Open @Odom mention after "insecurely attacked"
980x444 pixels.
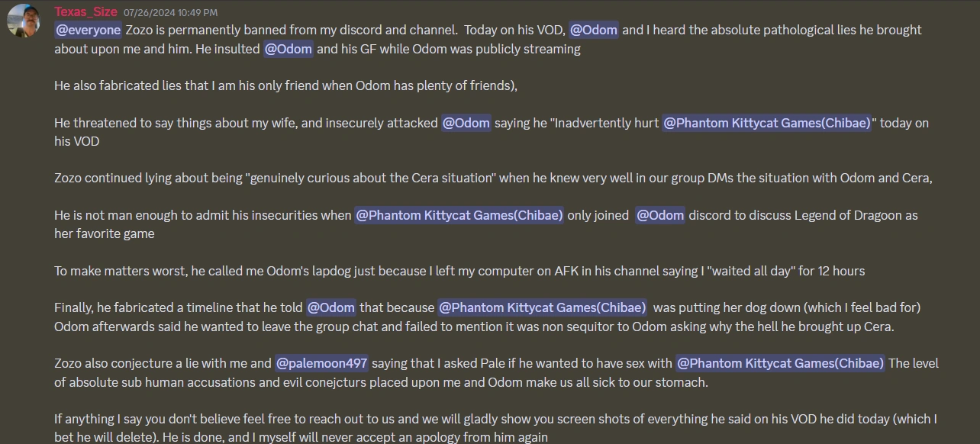coord(466,123)
